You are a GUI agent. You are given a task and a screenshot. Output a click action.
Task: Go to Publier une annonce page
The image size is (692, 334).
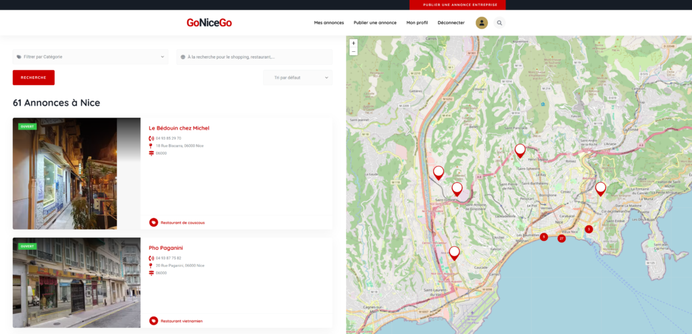click(x=375, y=23)
